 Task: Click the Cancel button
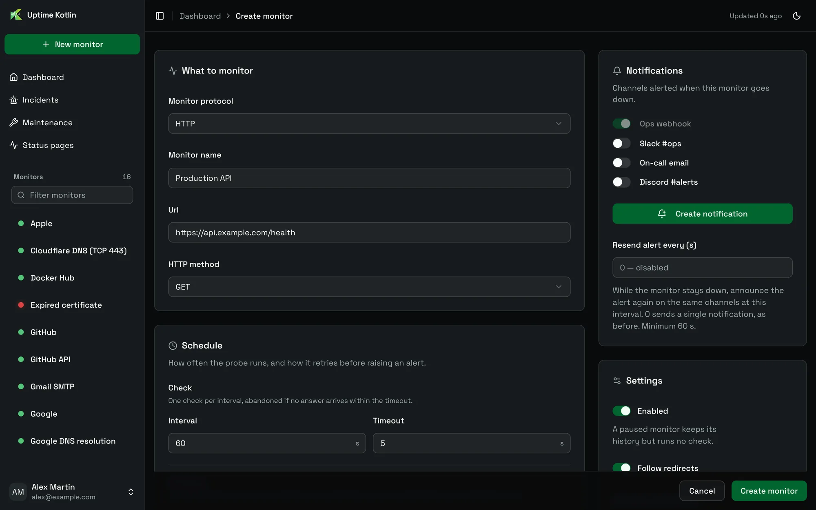click(702, 491)
